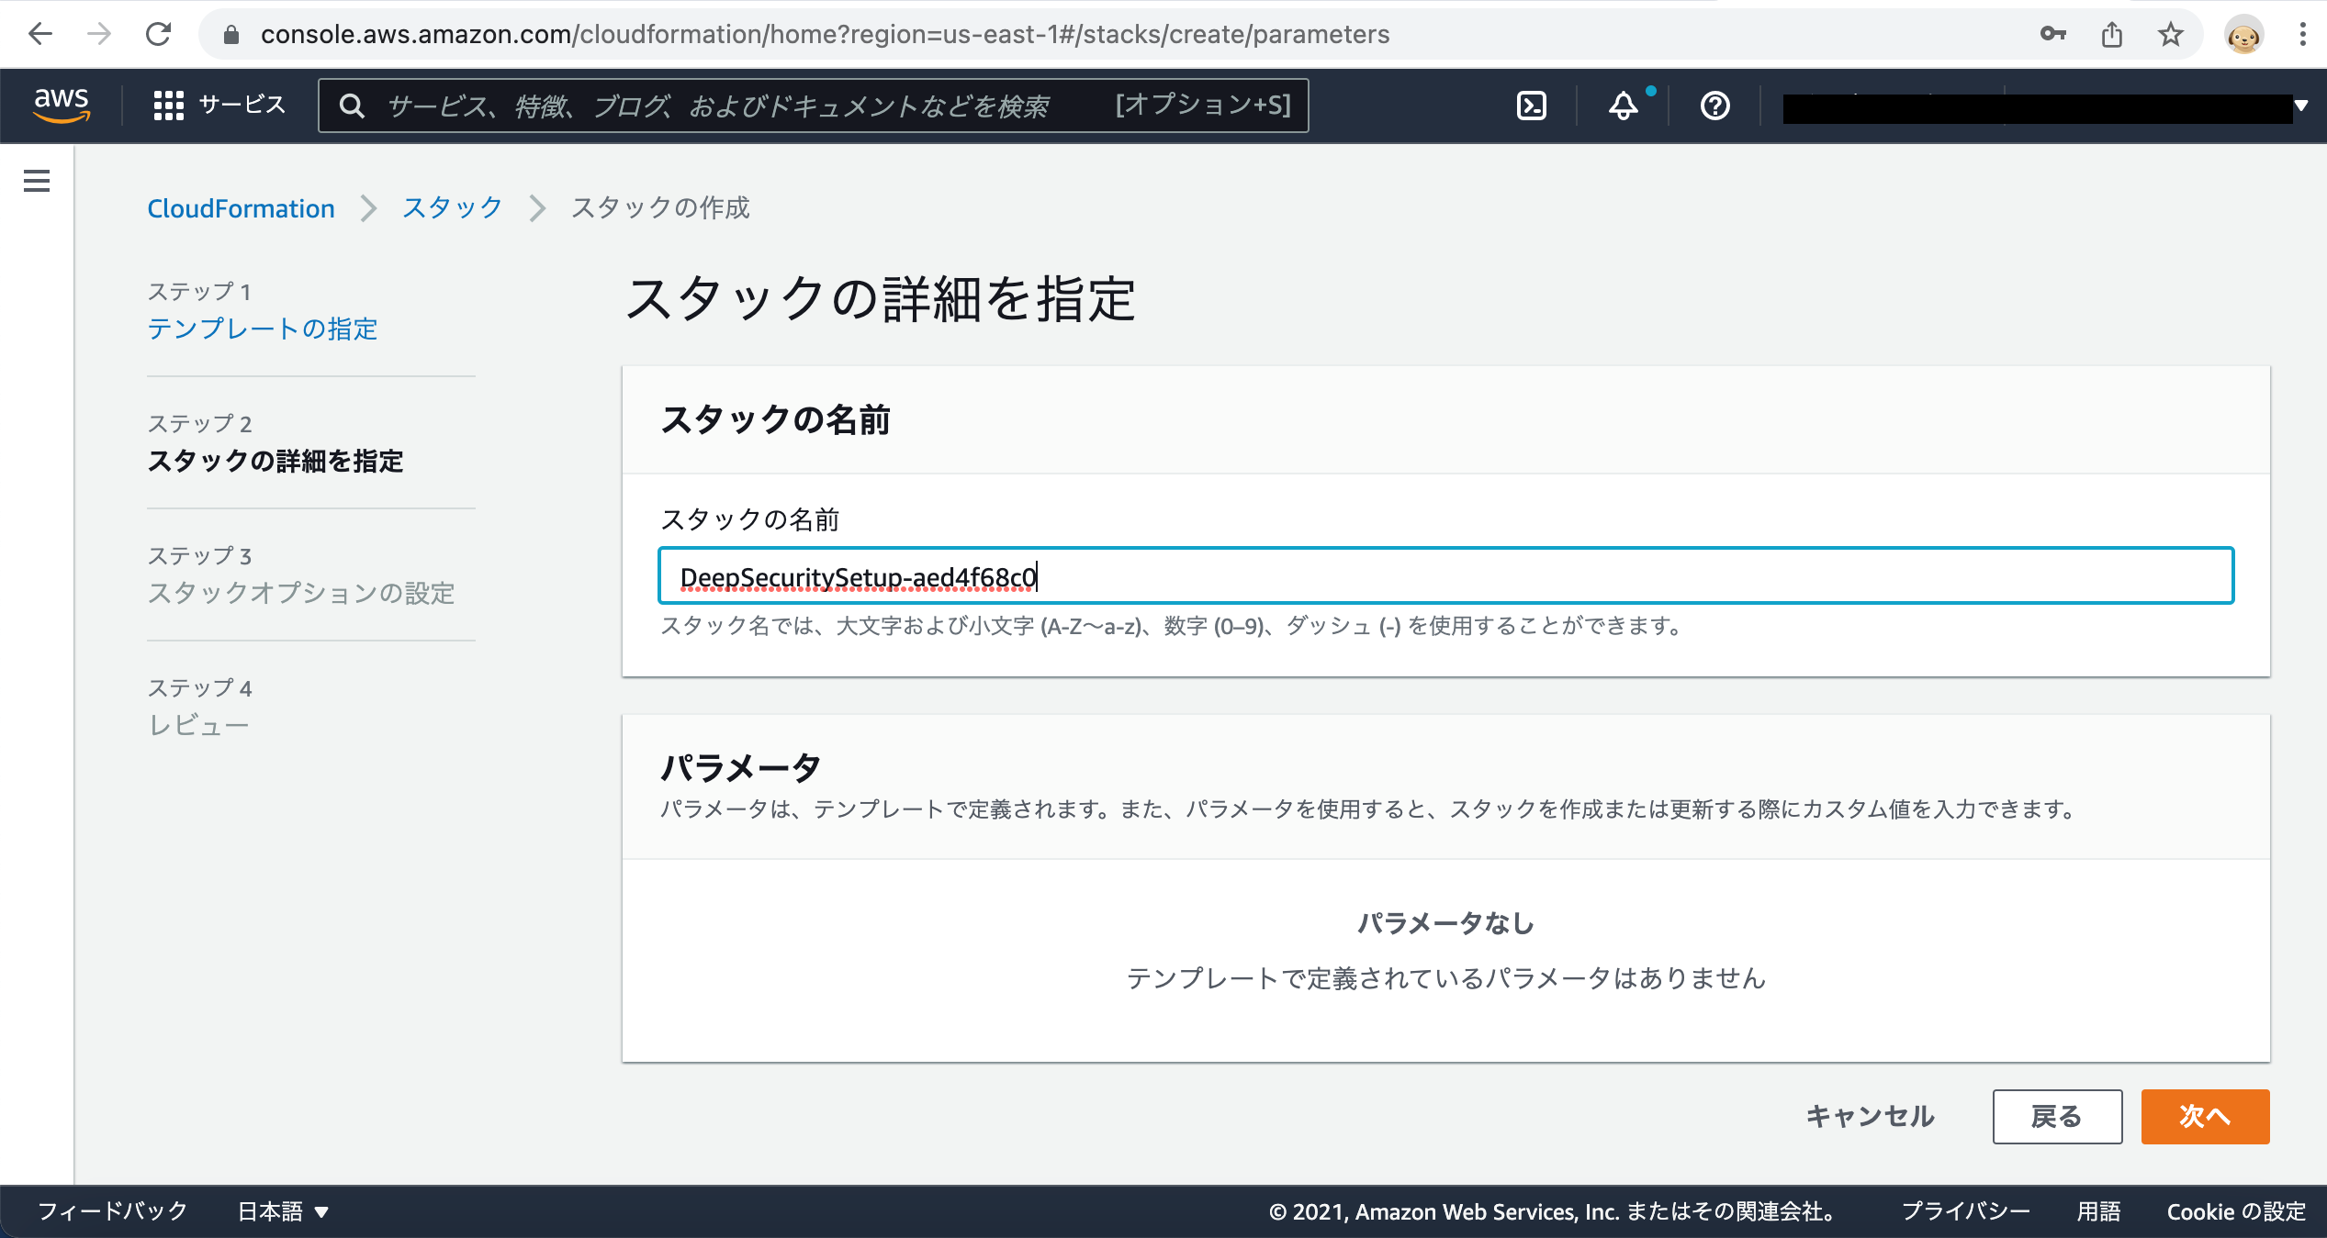Click the share page icon
The width and height of the screenshot is (2327, 1238).
[x=2112, y=35]
